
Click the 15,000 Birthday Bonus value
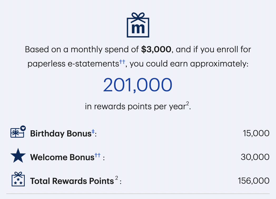pos(256,133)
